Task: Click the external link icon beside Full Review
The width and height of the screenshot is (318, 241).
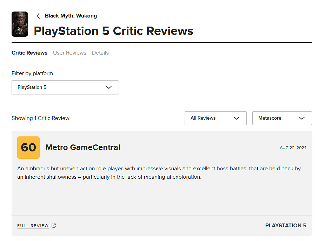Action: point(54,226)
